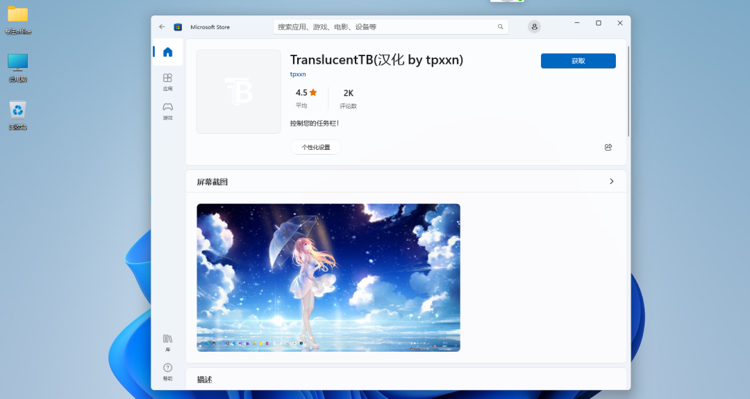Click the 描述 description heading
This screenshot has width=750, height=399.
click(x=204, y=380)
